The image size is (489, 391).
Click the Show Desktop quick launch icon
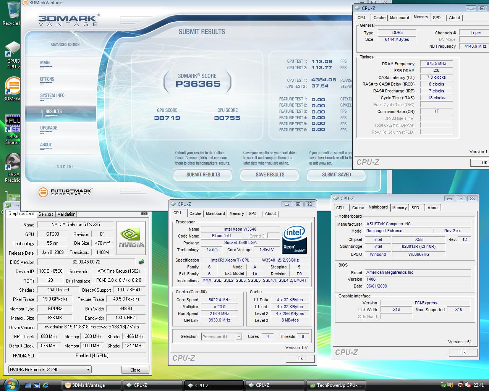[28, 385]
